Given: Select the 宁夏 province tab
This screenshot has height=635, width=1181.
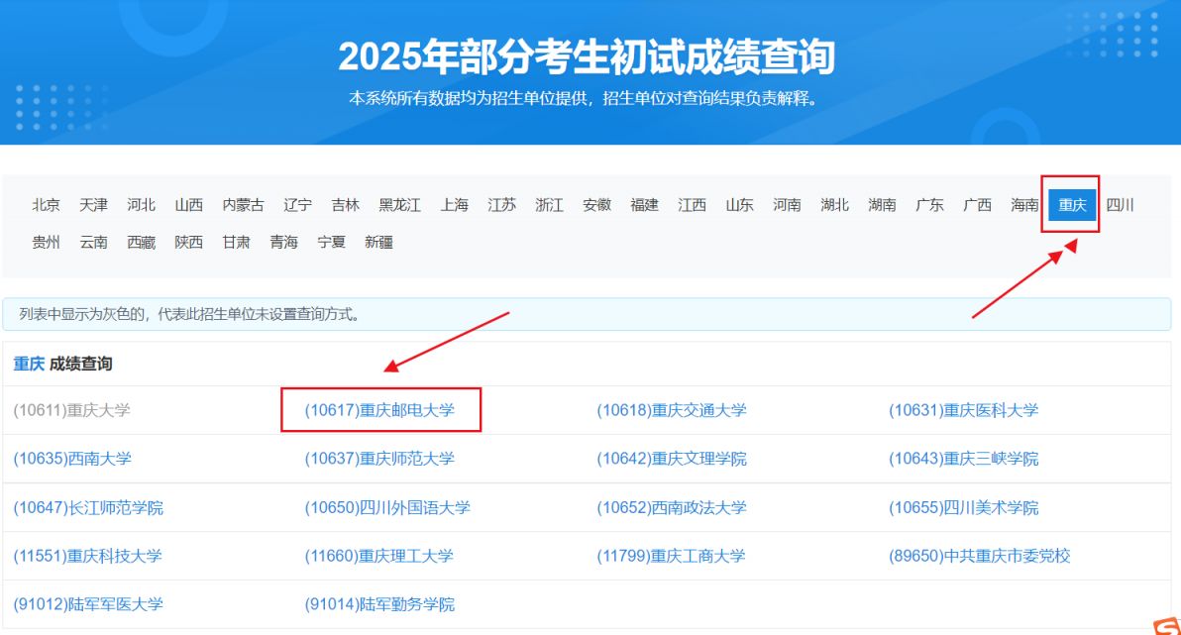Looking at the screenshot, I should coord(331,242).
